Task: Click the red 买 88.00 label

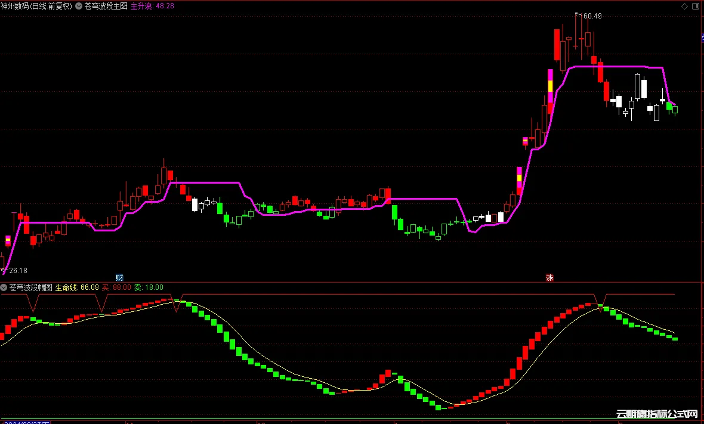Action: click(x=116, y=287)
